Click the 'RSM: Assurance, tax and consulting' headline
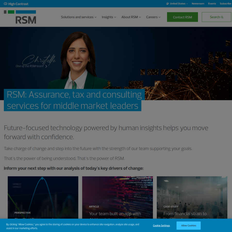The image size is (232, 232). pos(74,100)
